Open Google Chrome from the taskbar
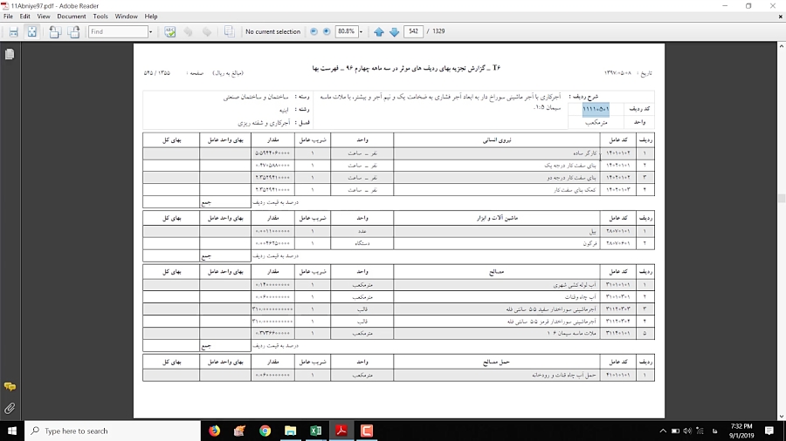 265,431
